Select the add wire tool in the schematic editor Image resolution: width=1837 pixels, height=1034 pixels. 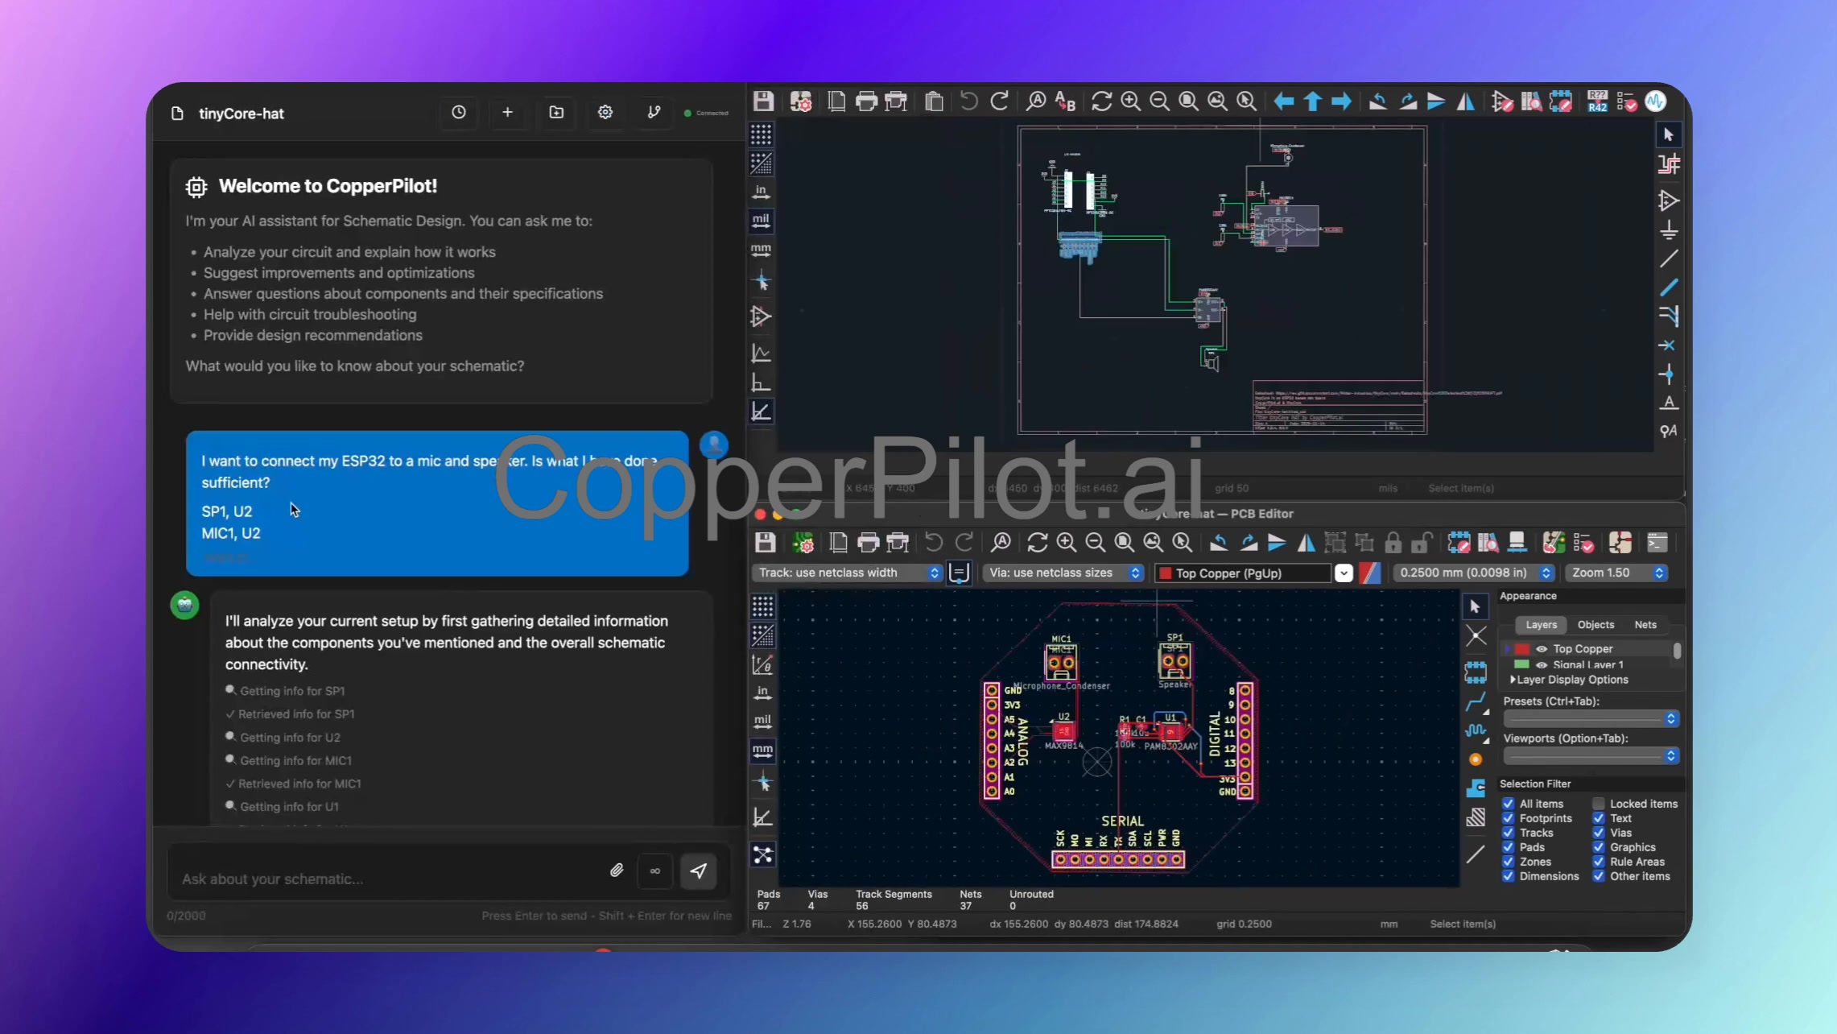point(1669,258)
